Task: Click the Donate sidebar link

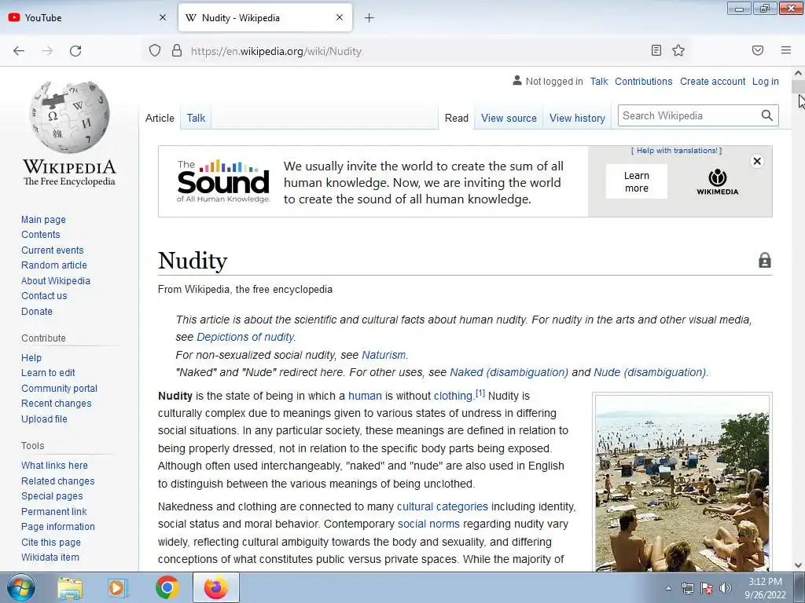Action: click(x=37, y=311)
